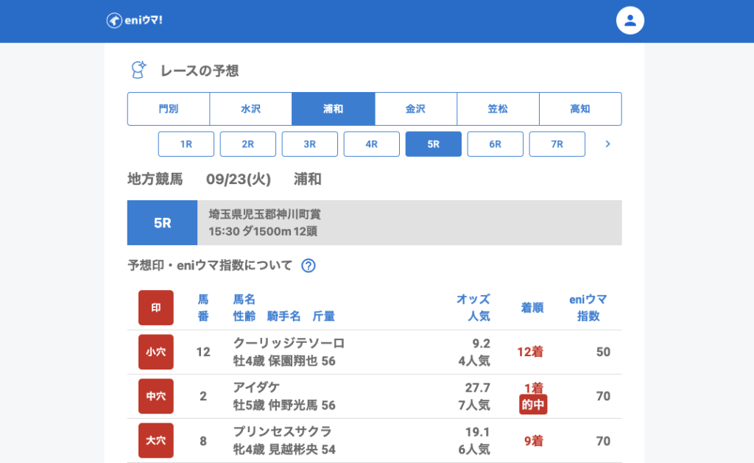This screenshot has width=754, height=463.
Task: Switch to the 水沢 racecourse tab
Action: [x=251, y=109]
